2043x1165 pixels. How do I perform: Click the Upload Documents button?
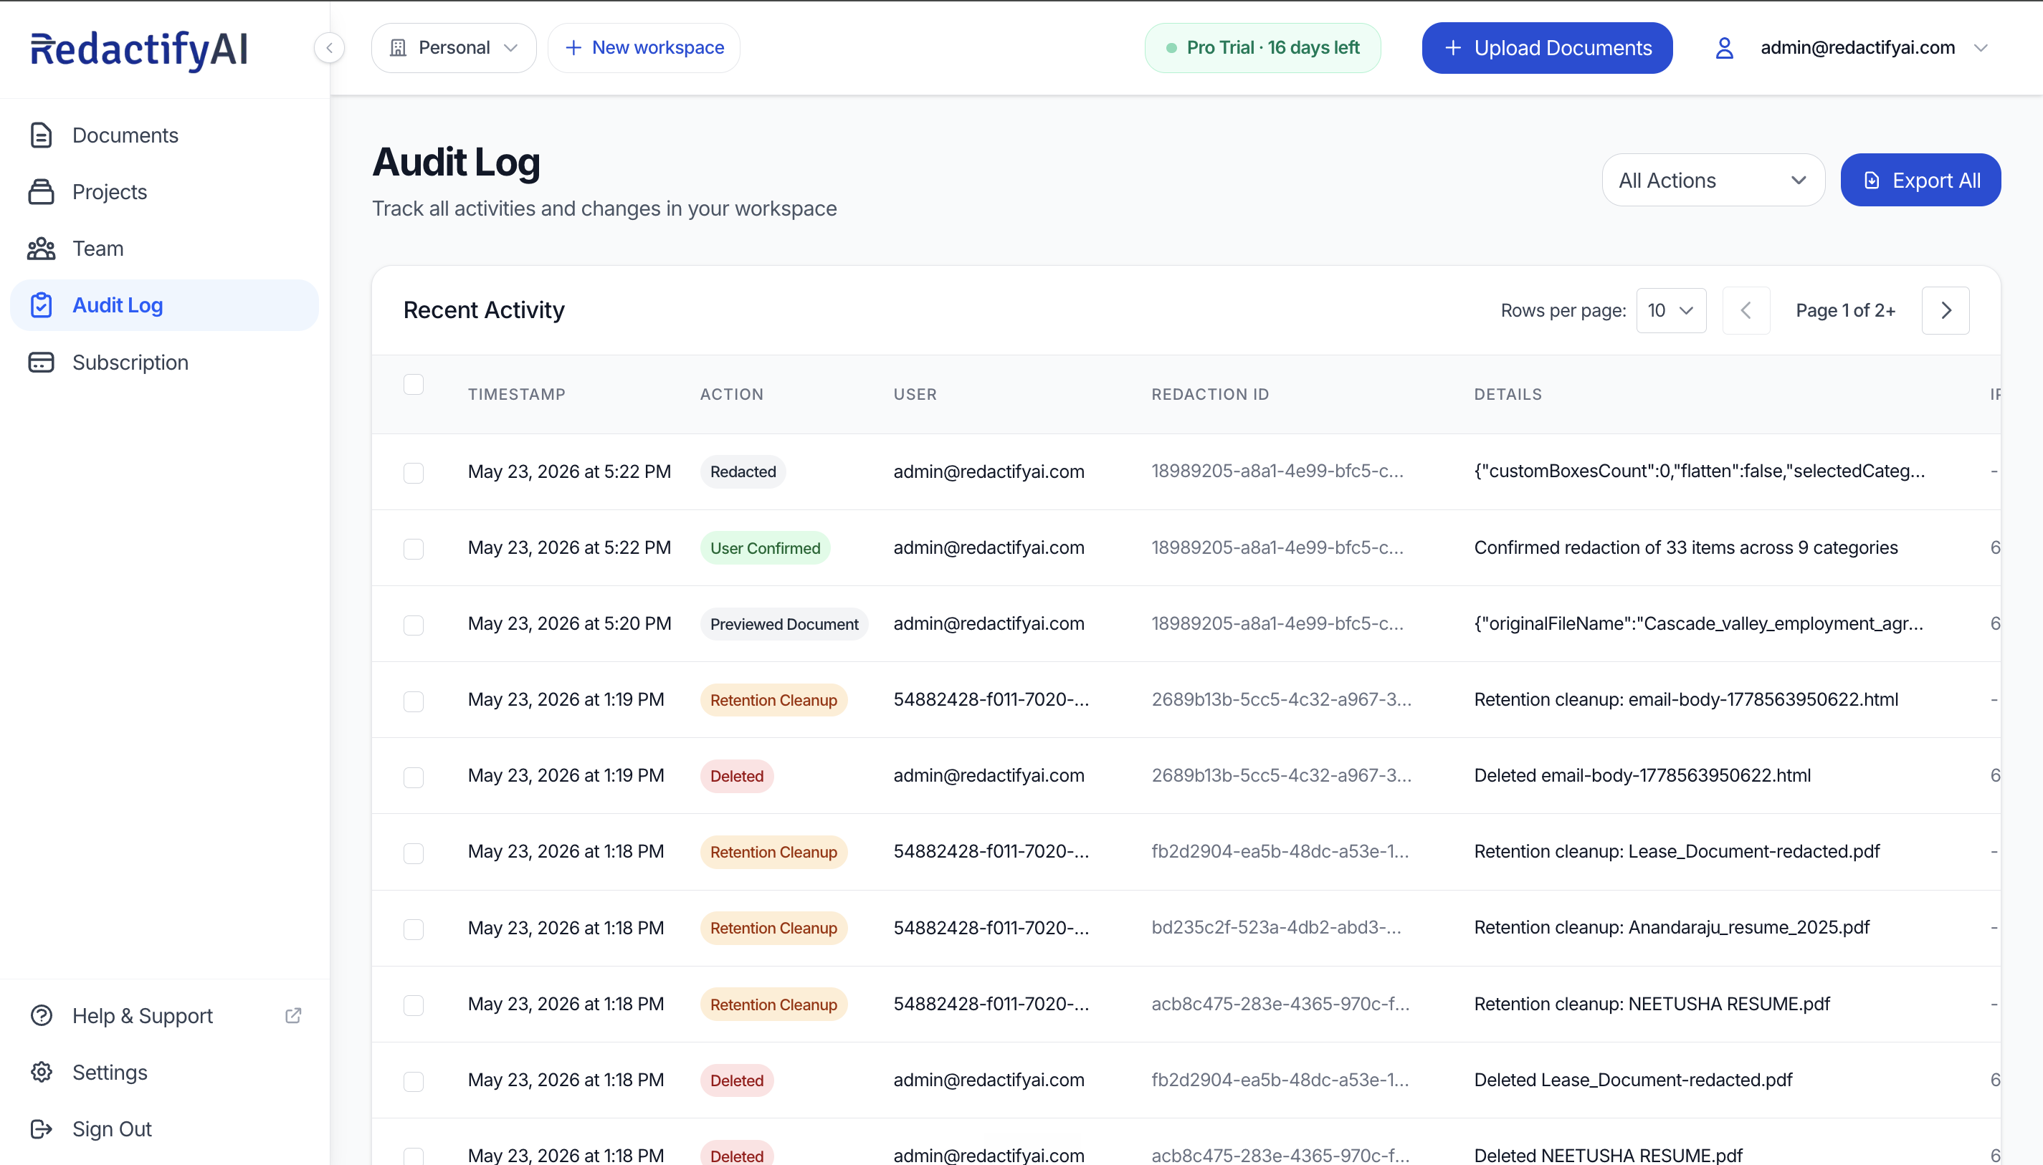tap(1547, 48)
